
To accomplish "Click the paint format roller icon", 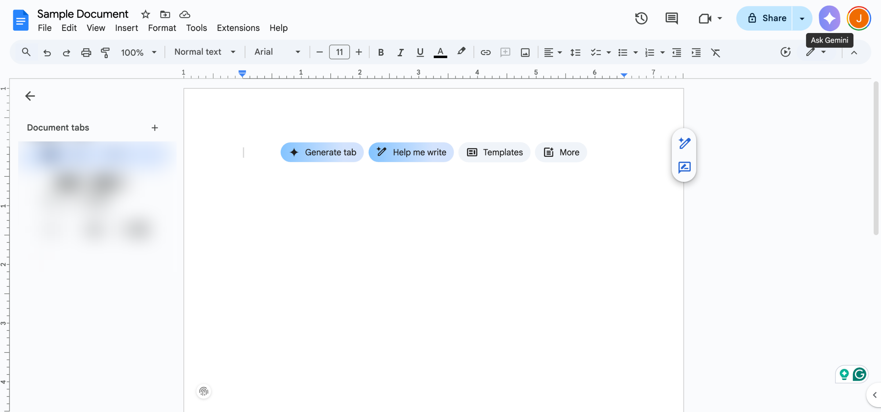I will coord(105,52).
